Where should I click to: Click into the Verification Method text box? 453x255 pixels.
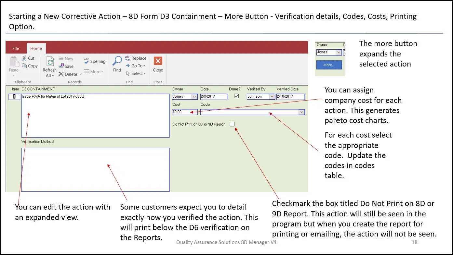pos(95,170)
